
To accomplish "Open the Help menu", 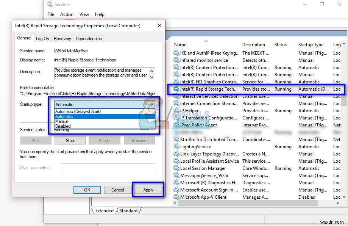I will click(100, 14).
